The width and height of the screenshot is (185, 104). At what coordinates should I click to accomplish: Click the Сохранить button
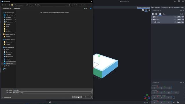click(77, 97)
